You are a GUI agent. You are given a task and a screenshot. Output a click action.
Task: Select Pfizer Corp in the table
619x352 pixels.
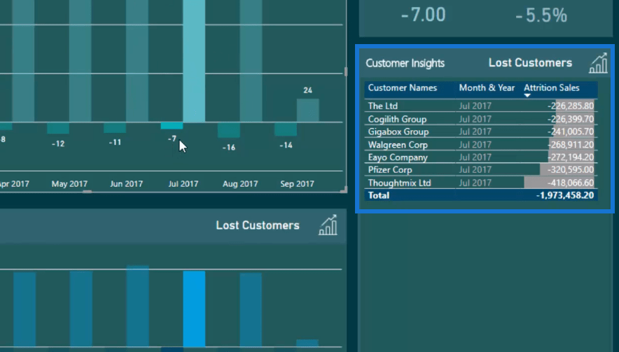pos(390,169)
